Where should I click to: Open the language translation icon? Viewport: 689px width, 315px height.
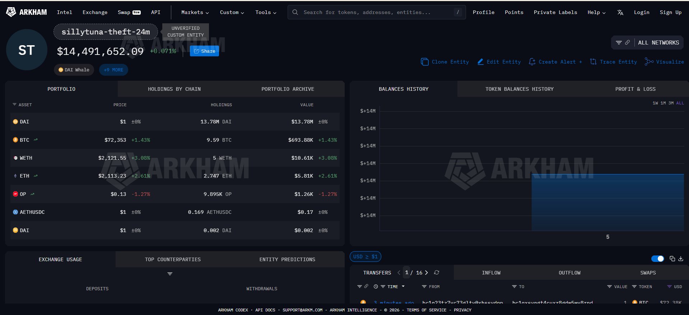pyautogui.click(x=620, y=13)
